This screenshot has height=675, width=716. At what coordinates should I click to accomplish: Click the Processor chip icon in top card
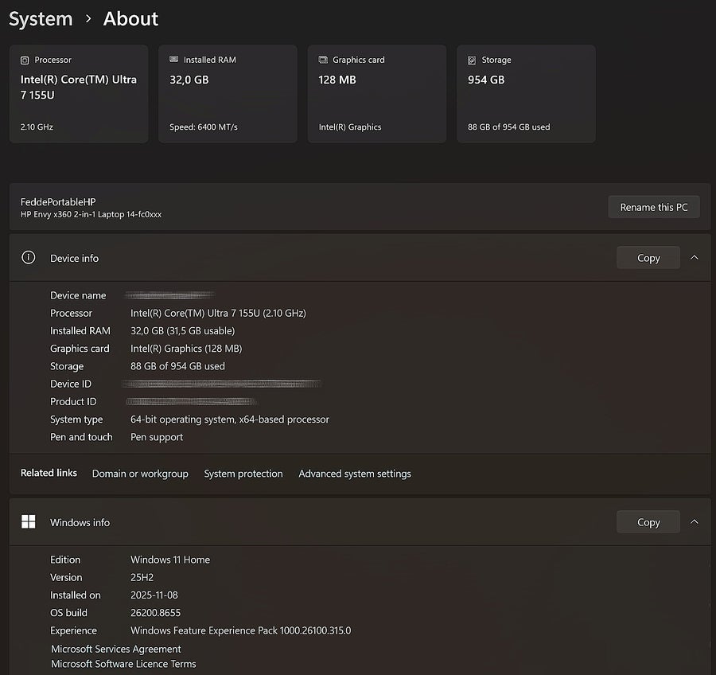(25, 60)
